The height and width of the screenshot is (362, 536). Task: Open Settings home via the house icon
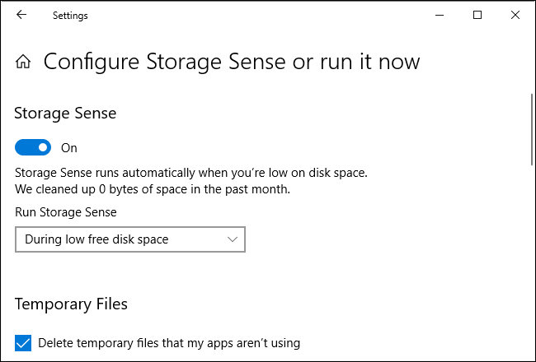pos(24,62)
